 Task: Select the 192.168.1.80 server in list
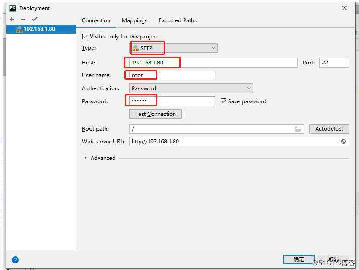pos(41,29)
